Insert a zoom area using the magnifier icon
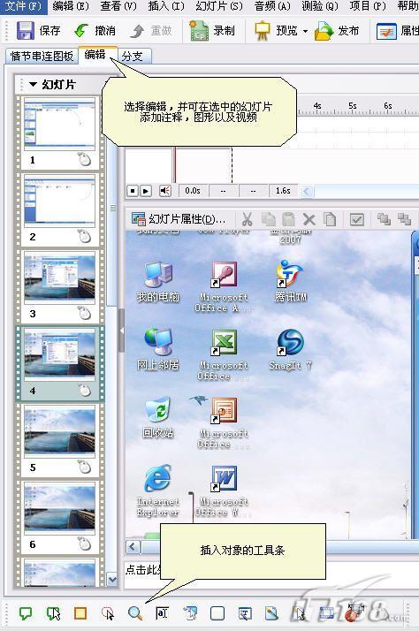Viewport: 419px width, 631px height. click(x=135, y=613)
